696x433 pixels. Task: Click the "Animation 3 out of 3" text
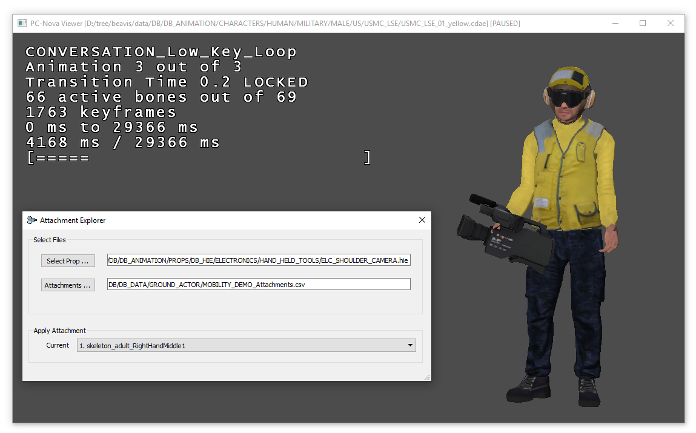pos(134,67)
